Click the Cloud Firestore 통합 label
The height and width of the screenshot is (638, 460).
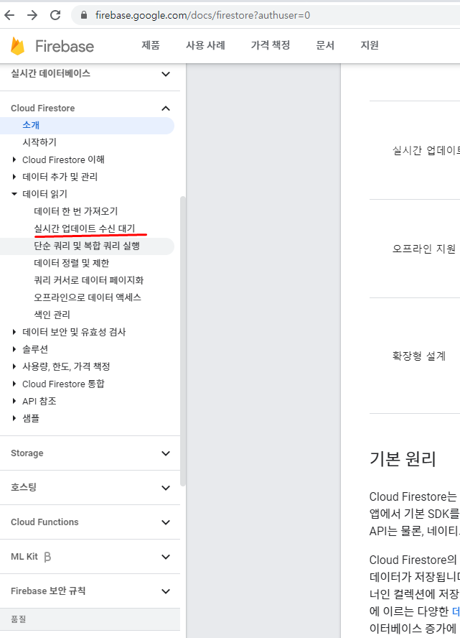(63, 384)
